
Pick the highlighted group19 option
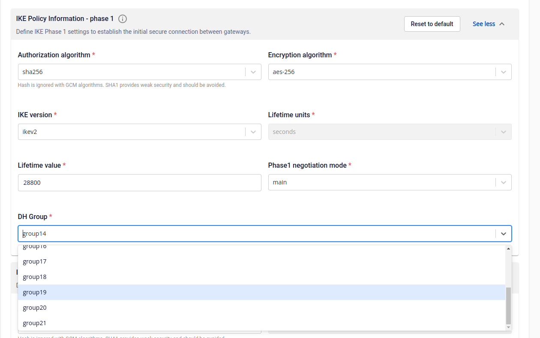(x=35, y=292)
